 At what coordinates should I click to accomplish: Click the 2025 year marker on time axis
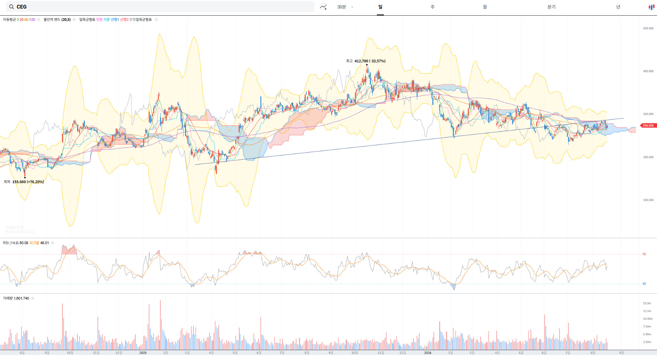(143, 353)
